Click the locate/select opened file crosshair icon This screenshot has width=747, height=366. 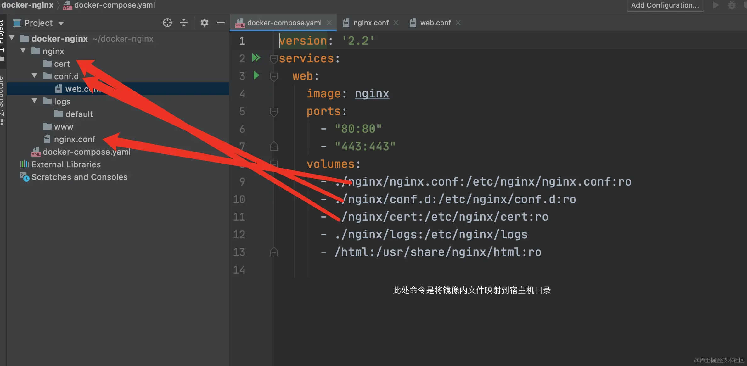coord(167,23)
